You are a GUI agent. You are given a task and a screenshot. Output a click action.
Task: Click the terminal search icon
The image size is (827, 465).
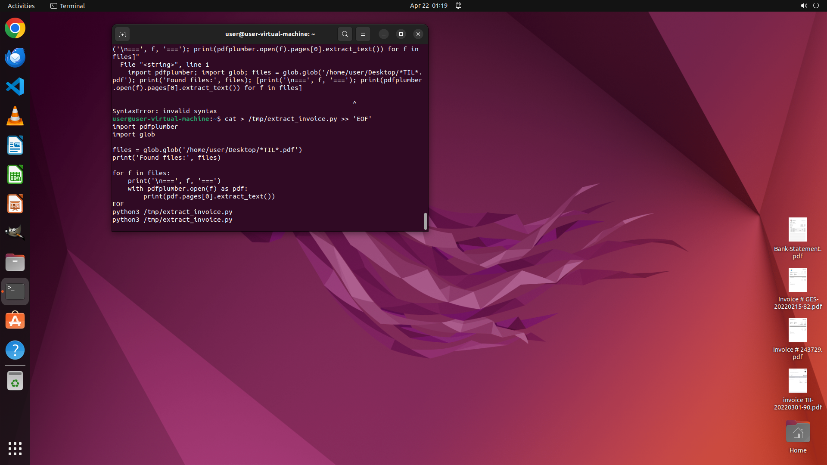(x=345, y=34)
